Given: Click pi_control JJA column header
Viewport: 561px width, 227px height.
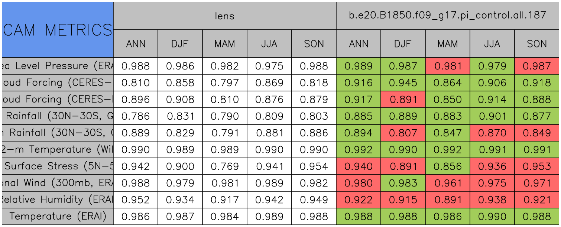Looking at the screenshot, I should [x=492, y=44].
